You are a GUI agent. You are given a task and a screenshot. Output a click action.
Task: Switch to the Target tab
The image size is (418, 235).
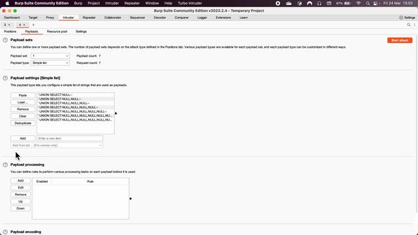tap(33, 18)
